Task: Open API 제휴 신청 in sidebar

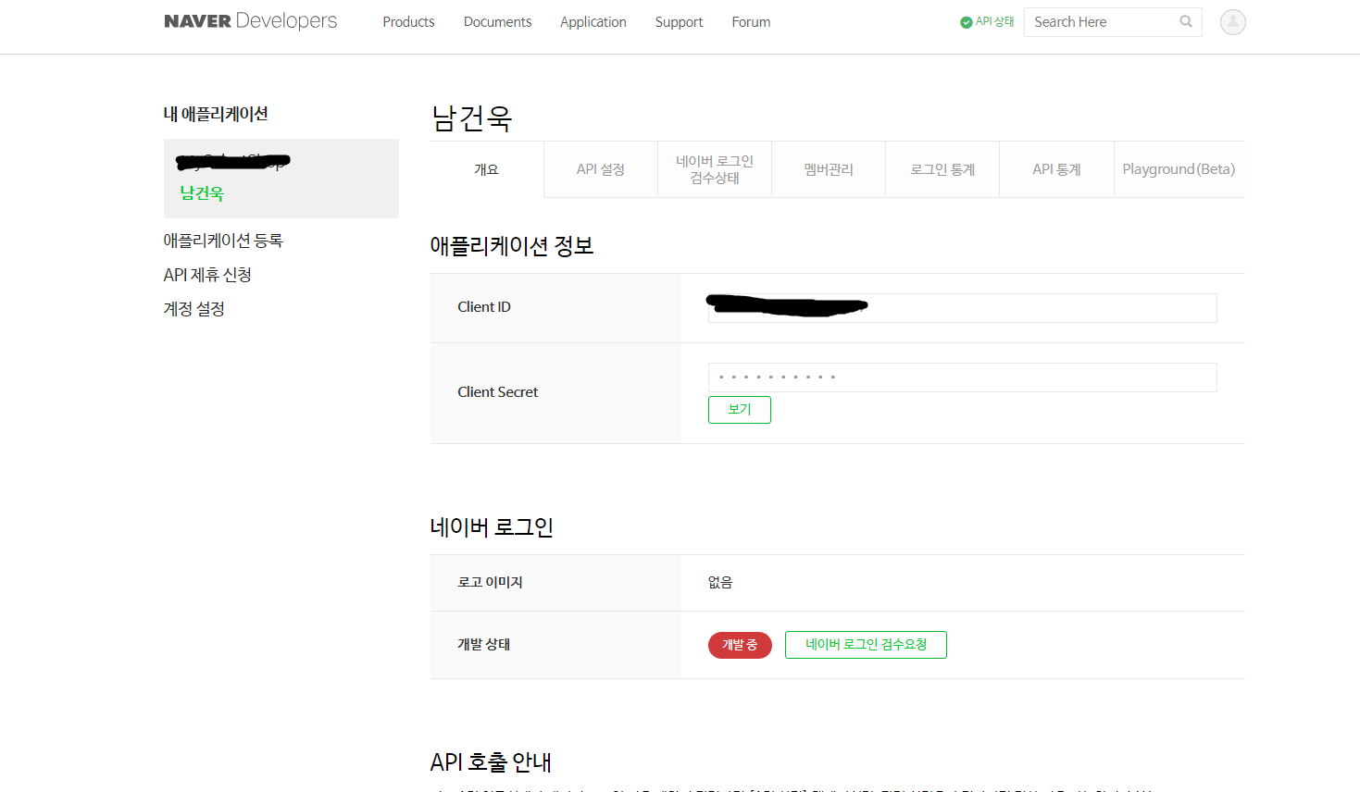Action: pyautogui.click(x=207, y=275)
